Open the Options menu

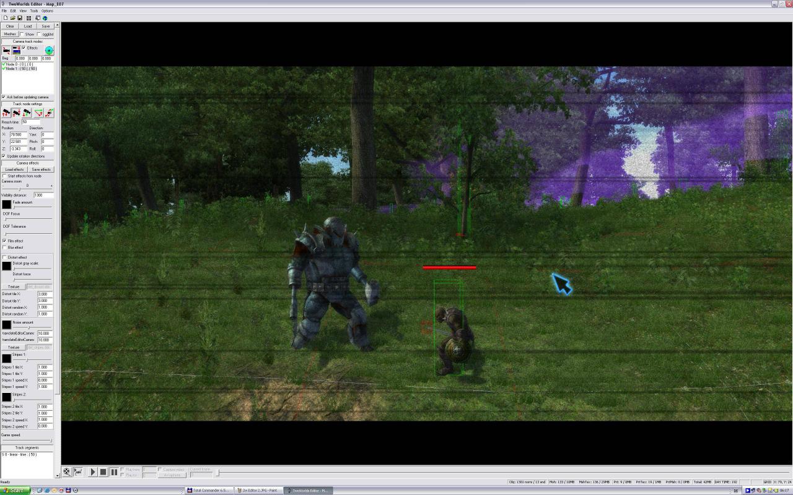pos(47,11)
